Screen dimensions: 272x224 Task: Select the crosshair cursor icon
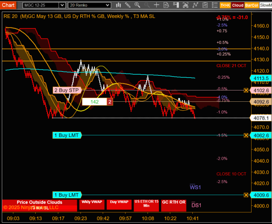click(x=157, y=5)
